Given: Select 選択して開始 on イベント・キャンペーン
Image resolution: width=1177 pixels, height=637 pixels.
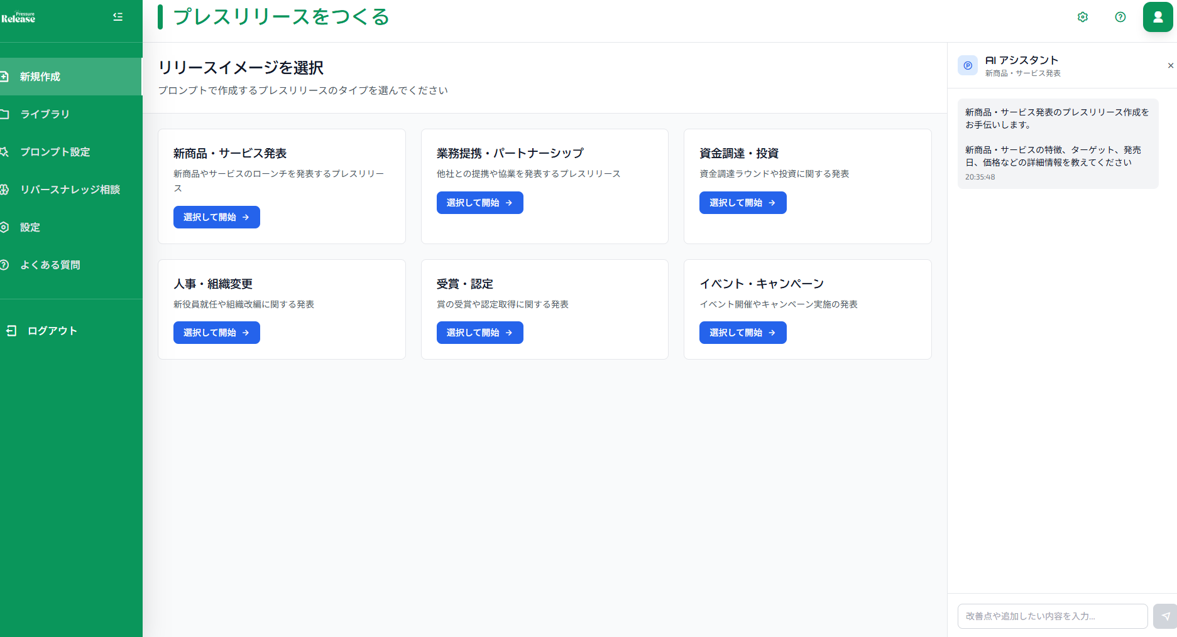Looking at the screenshot, I should click(x=742, y=332).
